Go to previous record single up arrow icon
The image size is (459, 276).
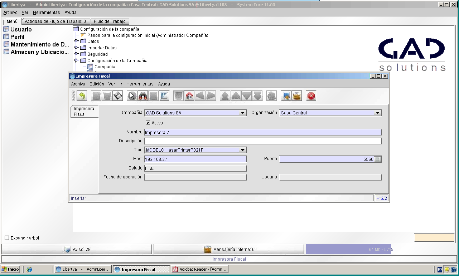coord(236,96)
